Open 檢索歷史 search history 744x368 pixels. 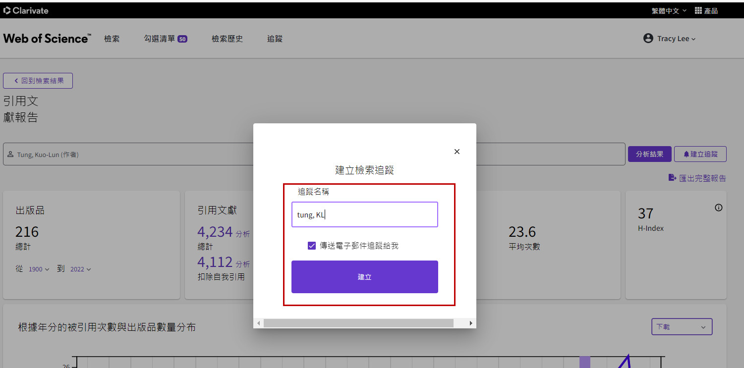coord(227,39)
